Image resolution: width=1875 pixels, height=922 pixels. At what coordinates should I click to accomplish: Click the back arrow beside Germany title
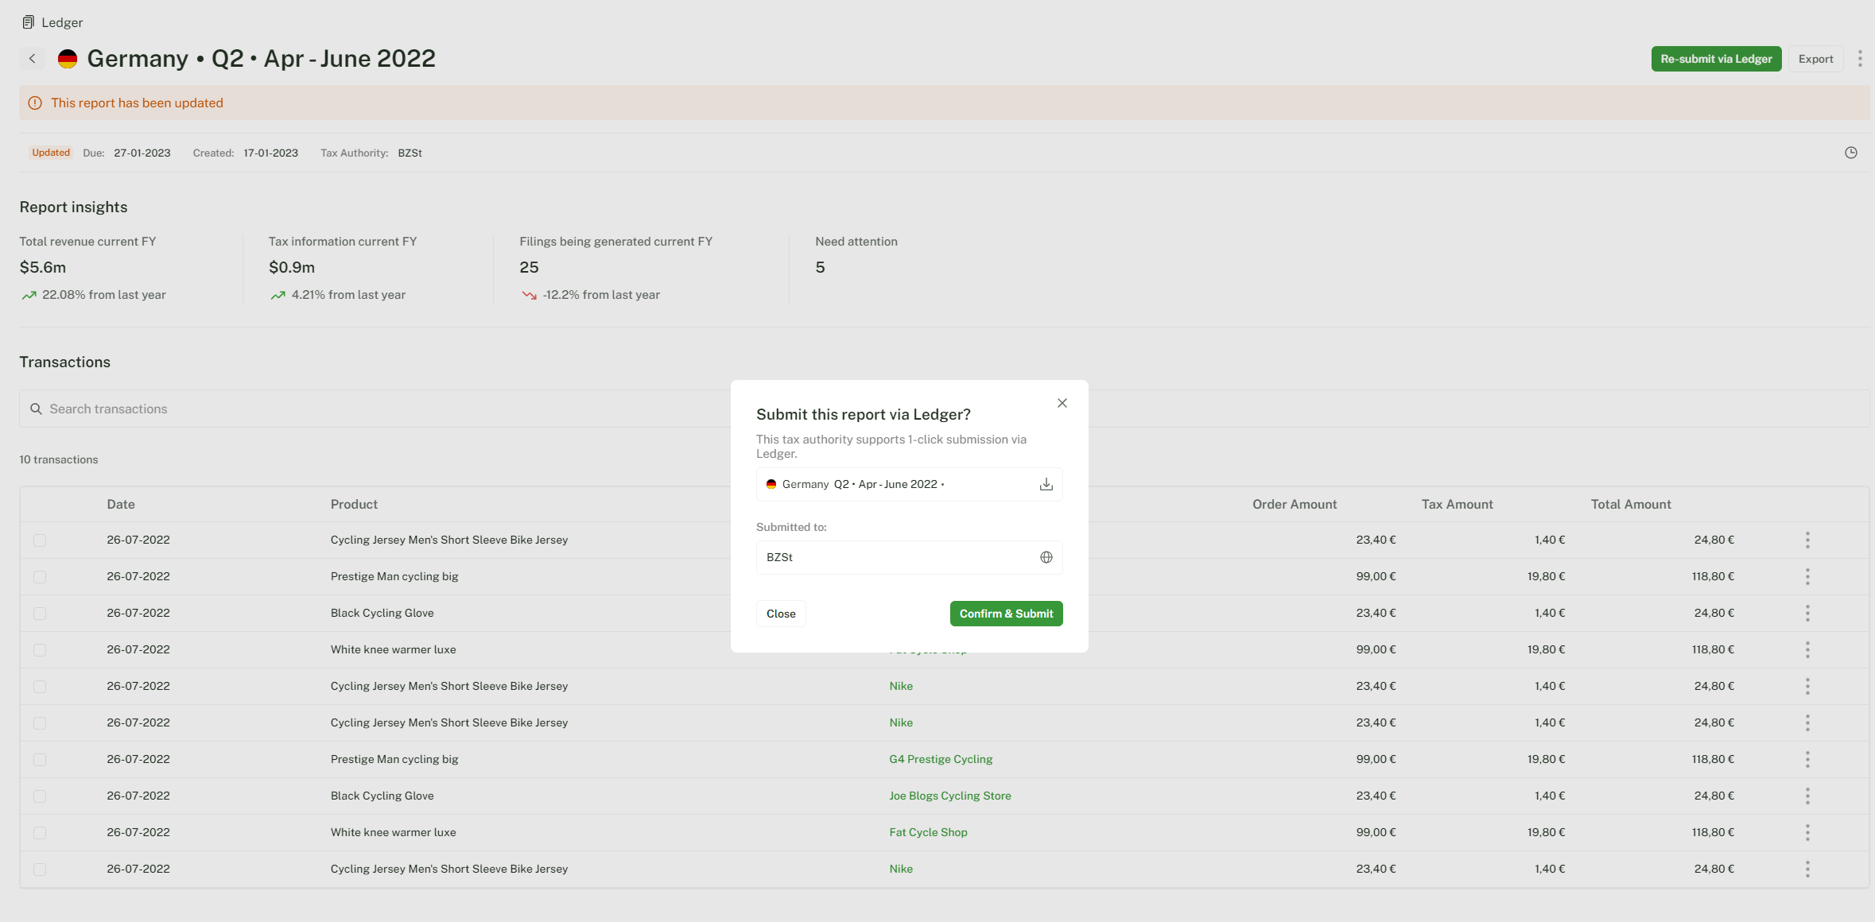(33, 59)
